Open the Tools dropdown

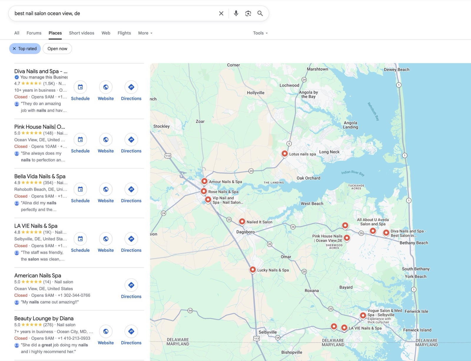coord(260,33)
